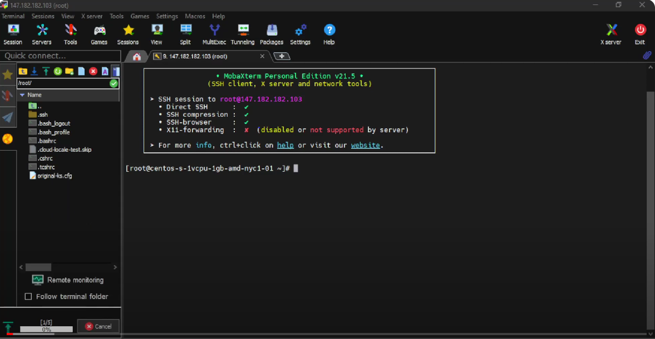655x339 pixels.
Task: Click the text file 'A' icon in SFTP toolbar
Action: (105, 71)
